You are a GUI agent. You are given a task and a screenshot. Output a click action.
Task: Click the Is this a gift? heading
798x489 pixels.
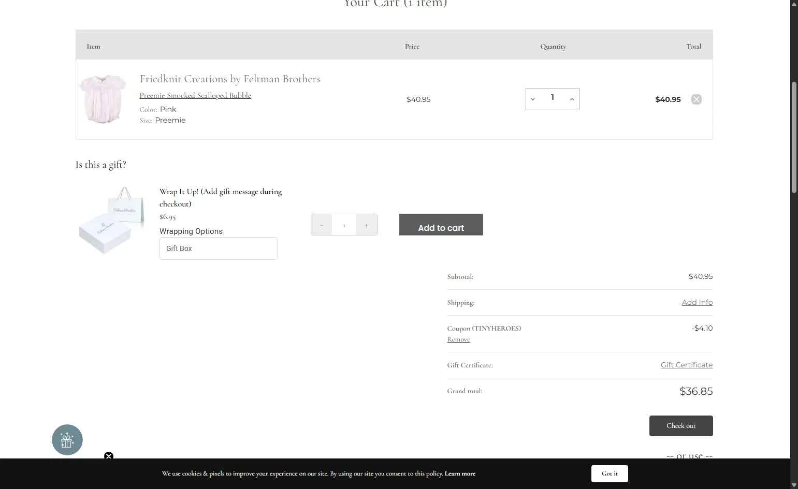coord(101,165)
